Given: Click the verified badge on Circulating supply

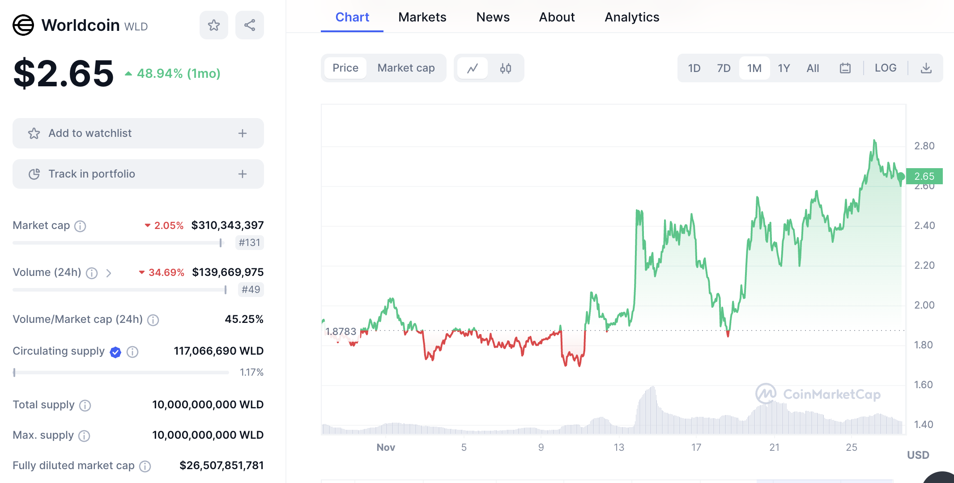Looking at the screenshot, I should click(115, 352).
